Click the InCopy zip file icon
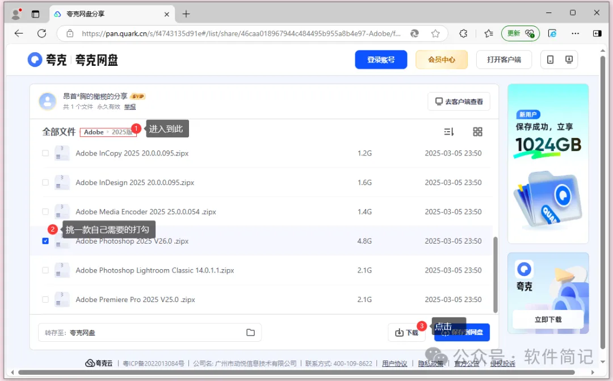This screenshot has height=381, width=613. [x=62, y=153]
